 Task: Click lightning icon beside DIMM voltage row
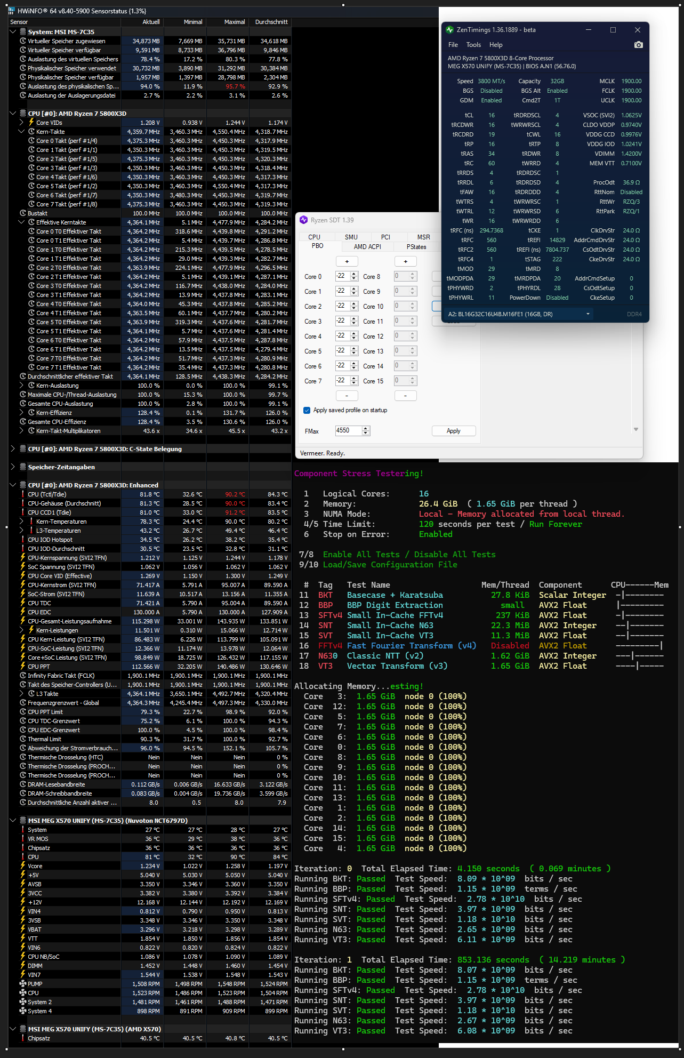23,966
